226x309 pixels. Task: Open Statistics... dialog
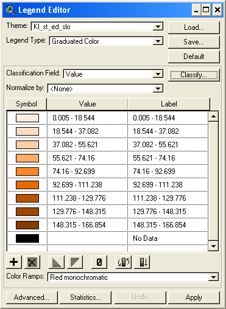click(x=85, y=297)
